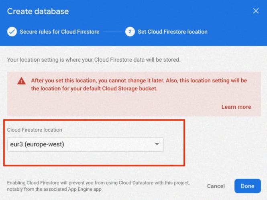
Task: Click empty space below the location dropdown
Action: (85, 158)
